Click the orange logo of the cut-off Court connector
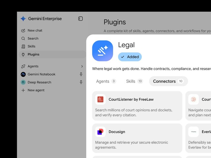This screenshot has height=158, width=211. pos(194,99)
